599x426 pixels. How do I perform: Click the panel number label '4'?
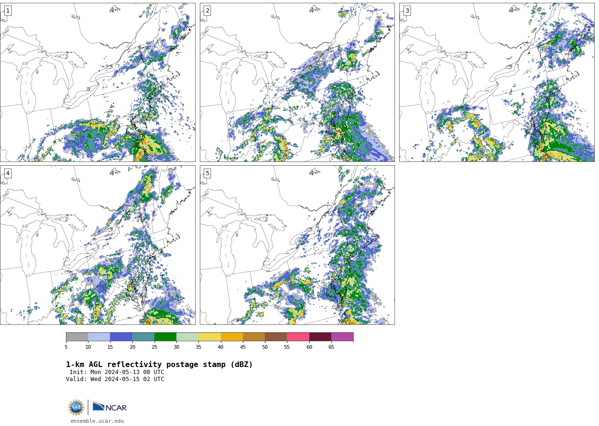pos(7,173)
